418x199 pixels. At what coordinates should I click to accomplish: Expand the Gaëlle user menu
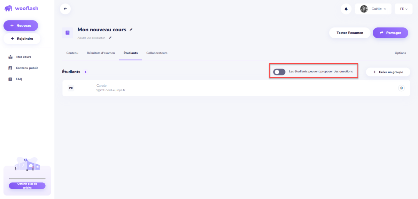[373, 9]
